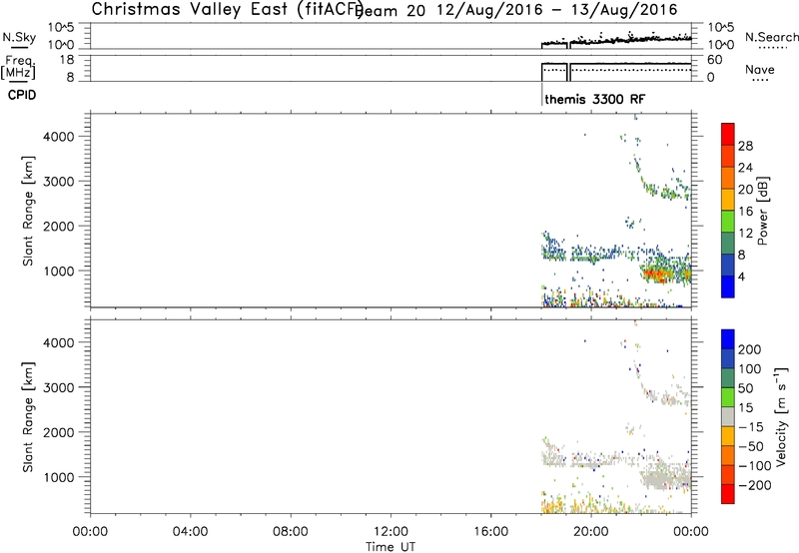The width and height of the screenshot is (799, 553).
Task: Click the 2000 tick in the velocity panel
Action: coord(59,432)
